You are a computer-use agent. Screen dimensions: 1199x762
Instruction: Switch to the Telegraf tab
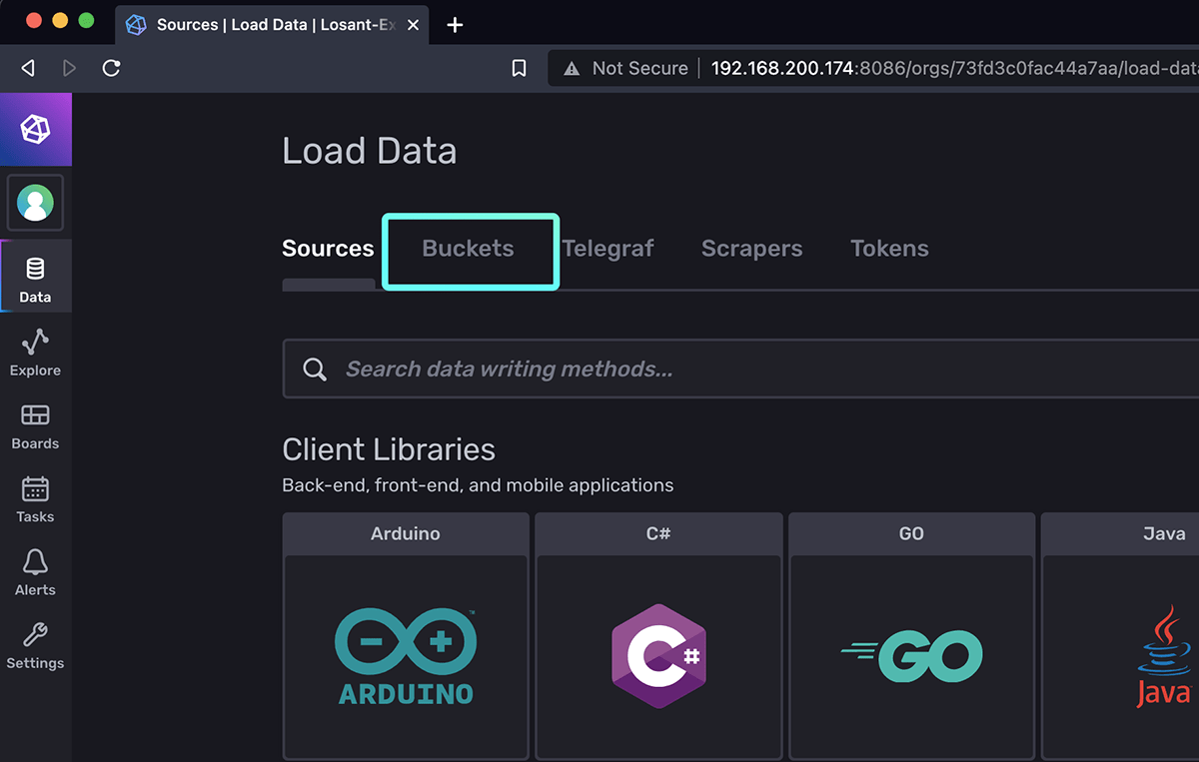(x=607, y=249)
